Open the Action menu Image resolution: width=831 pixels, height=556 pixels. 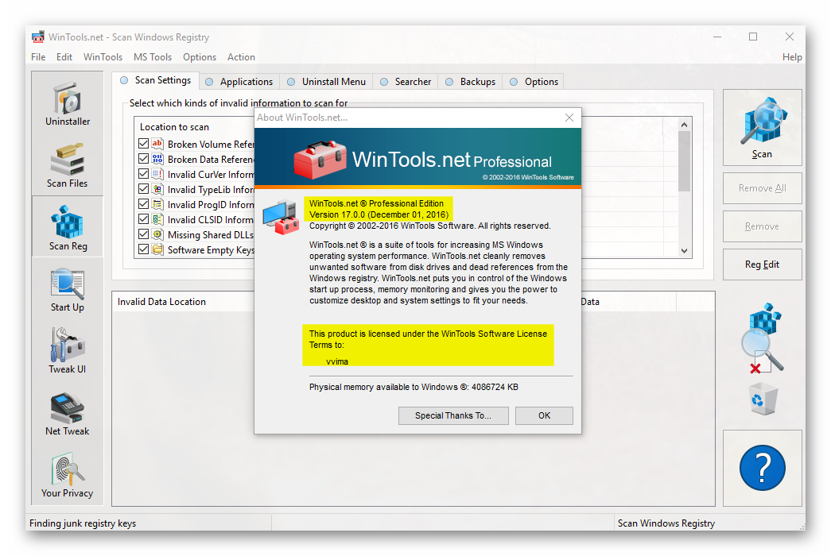click(x=241, y=57)
